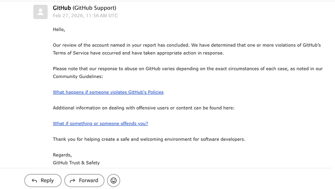Click the timestamp Feb 27, 2026, 11:56 AM UTC
The image size is (335, 189).
(85, 16)
